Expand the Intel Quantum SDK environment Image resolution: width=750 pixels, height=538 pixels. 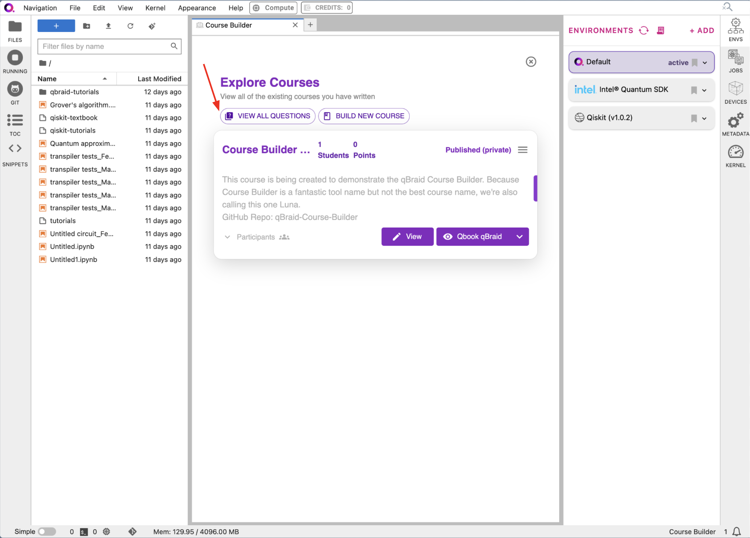coord(704,90)
